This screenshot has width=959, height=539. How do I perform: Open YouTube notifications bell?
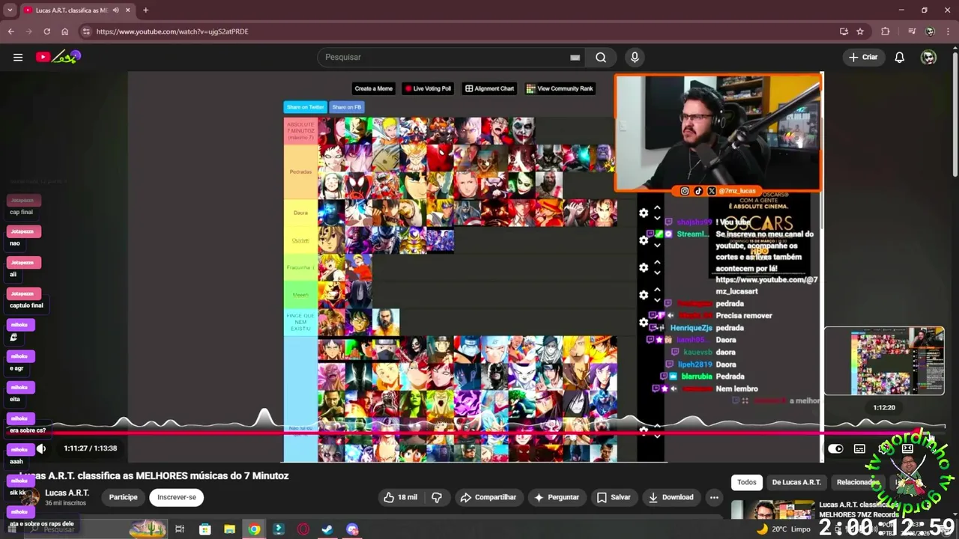pyautogui.click(x=900, y=57)
